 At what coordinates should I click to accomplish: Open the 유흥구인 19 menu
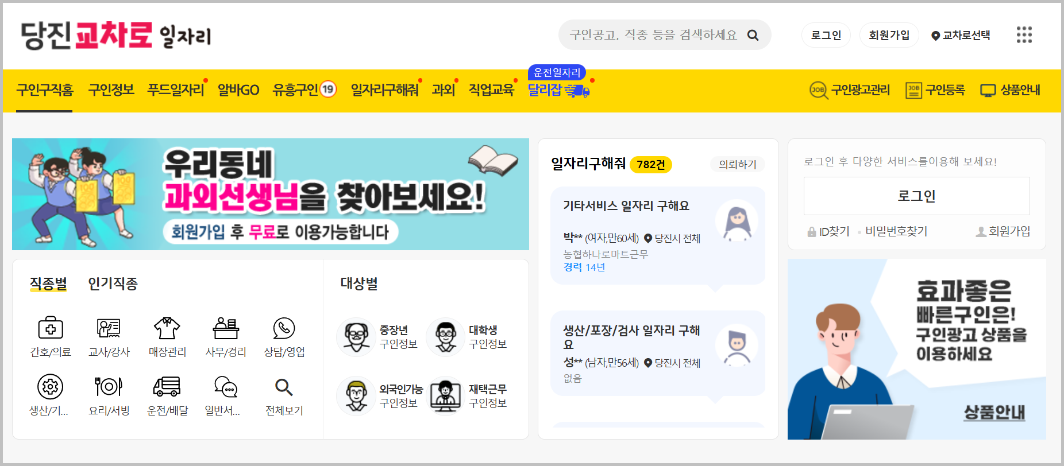304,90
